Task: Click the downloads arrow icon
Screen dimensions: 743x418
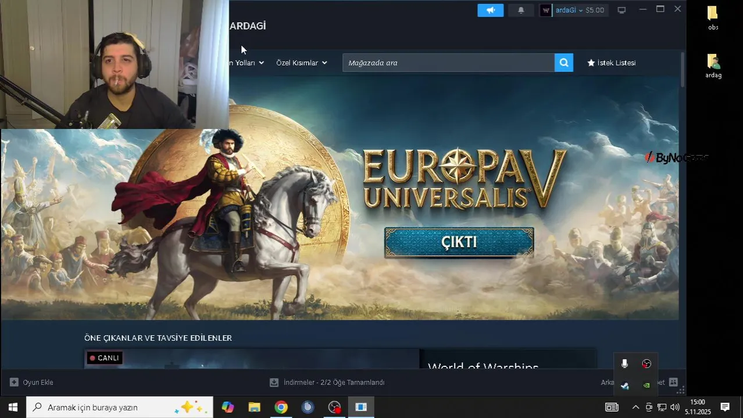Action: click(x=274, y=383)
